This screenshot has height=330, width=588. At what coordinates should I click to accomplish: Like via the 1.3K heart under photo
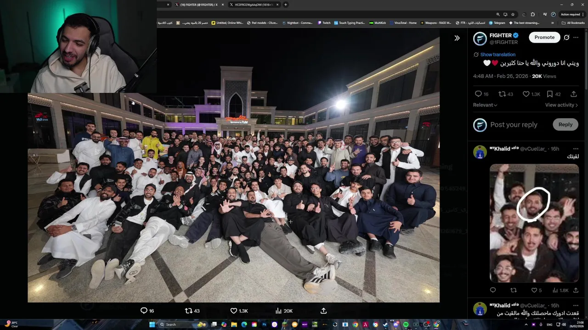pos(238,311)
